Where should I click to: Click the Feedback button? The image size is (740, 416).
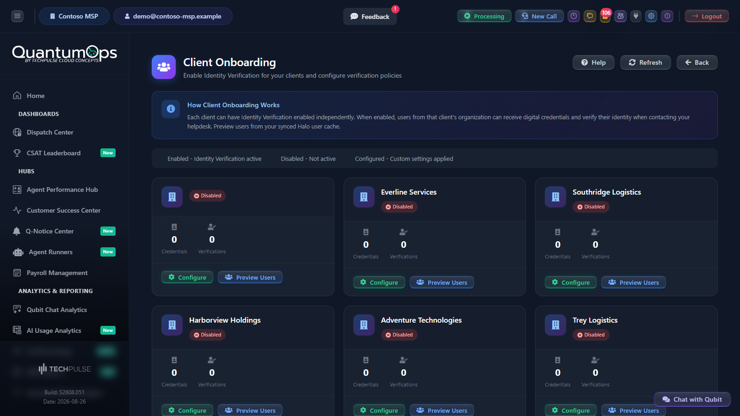[370, 17]
